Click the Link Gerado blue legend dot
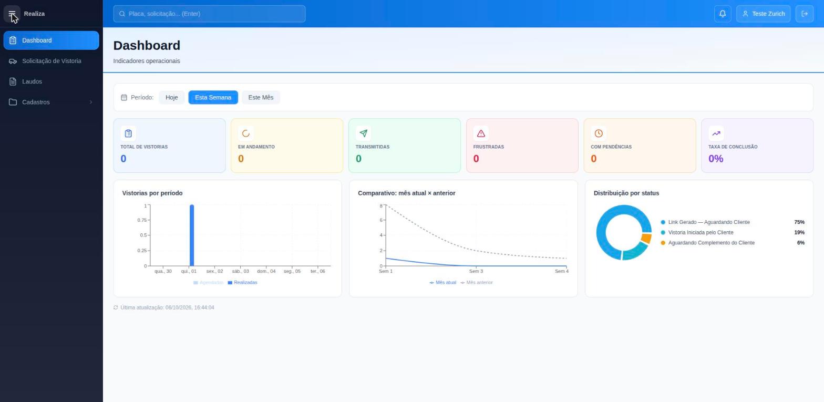824x402 pixels. (663, 222)
